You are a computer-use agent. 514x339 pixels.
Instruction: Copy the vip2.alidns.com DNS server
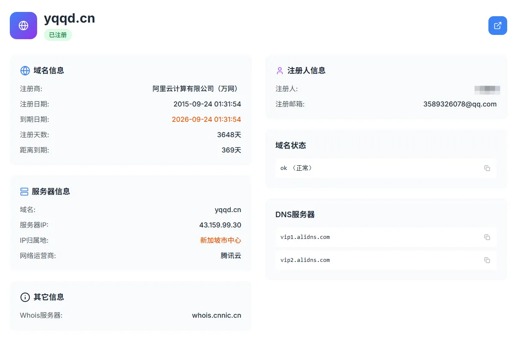[487, 260]
